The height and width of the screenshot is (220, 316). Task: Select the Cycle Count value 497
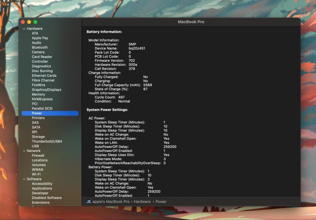click(x=121, y=97)
